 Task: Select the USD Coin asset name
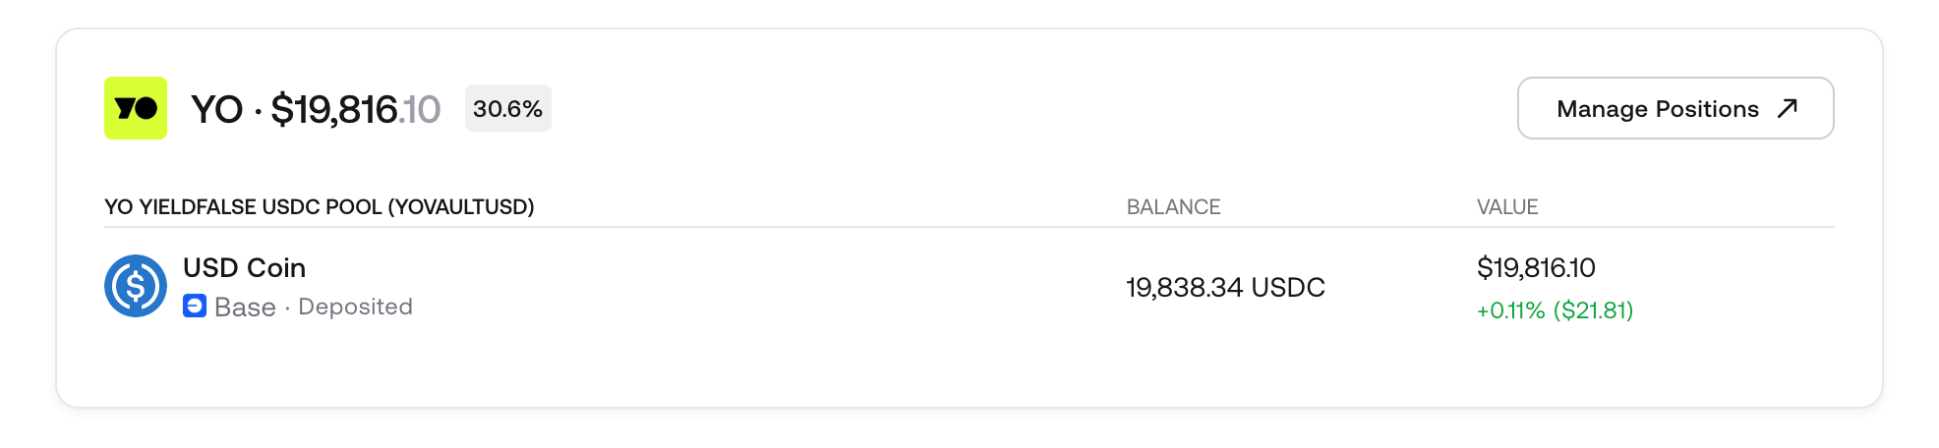pyautogui.click(x=244, y=267)
